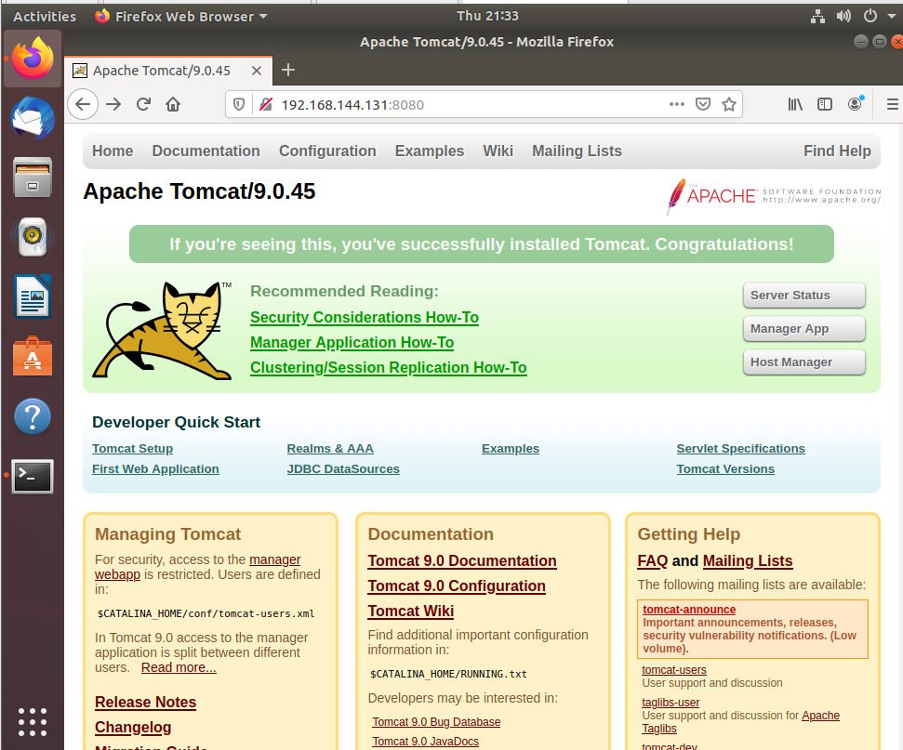The width and height of the screenshot is (903, 750).
Task: Open Security Considerations How-To link
Action: pos(364,317)
